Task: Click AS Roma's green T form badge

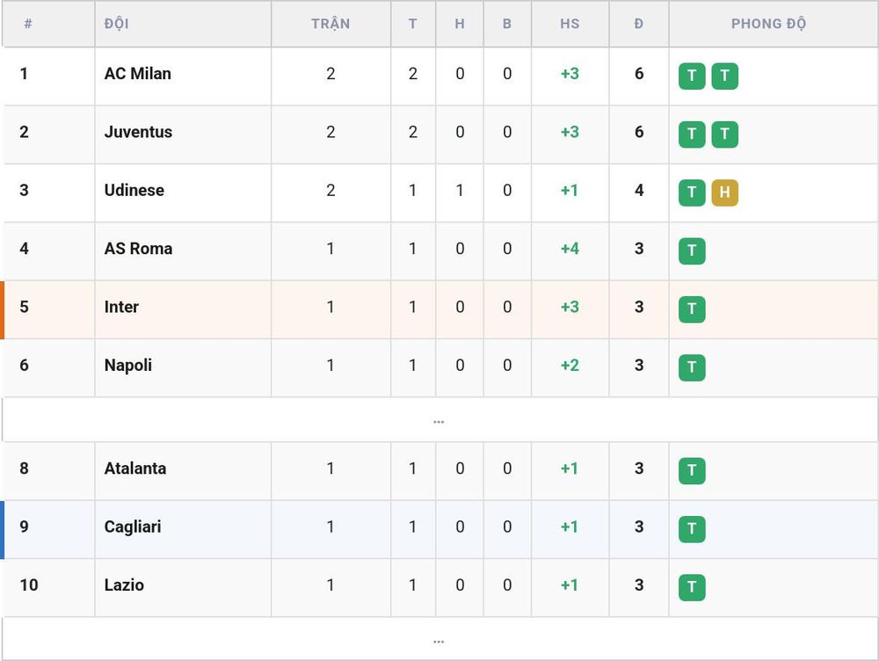Action: point(692,251)
